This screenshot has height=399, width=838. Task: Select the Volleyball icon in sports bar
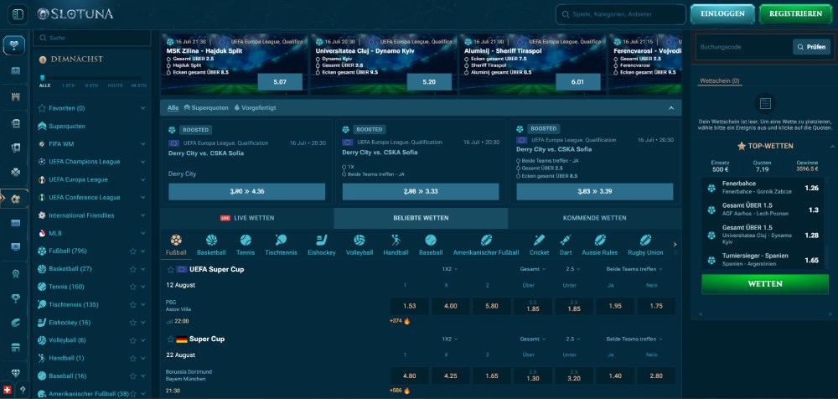tap(360, 240)
